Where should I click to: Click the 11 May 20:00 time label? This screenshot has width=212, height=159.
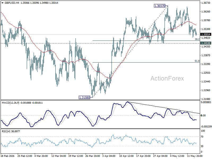point(195,156)
